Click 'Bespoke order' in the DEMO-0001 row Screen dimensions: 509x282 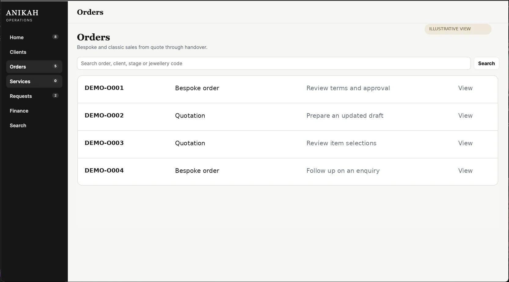tap(197, 88)
